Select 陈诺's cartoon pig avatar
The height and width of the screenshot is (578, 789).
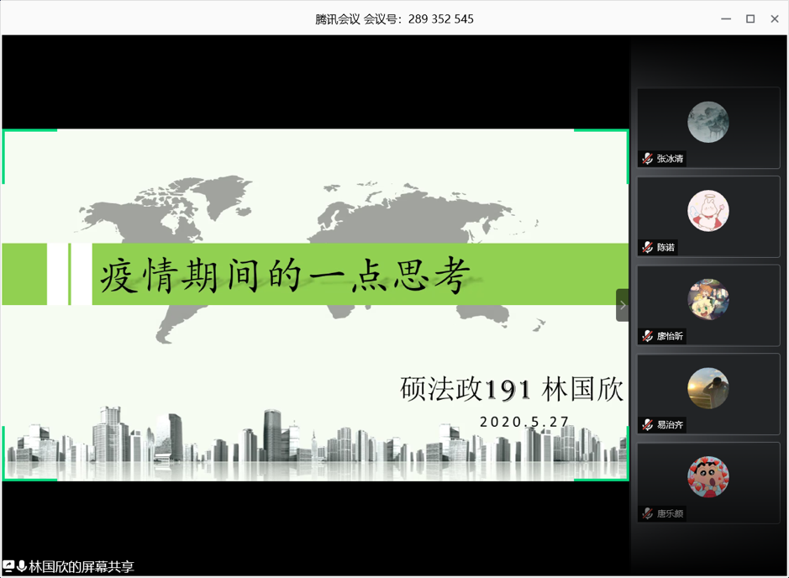click(707, 210)
